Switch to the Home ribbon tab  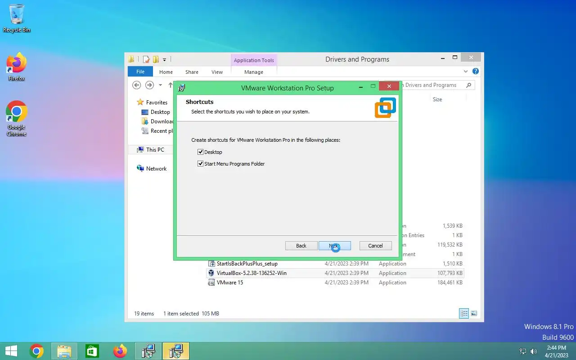[166, 72]
